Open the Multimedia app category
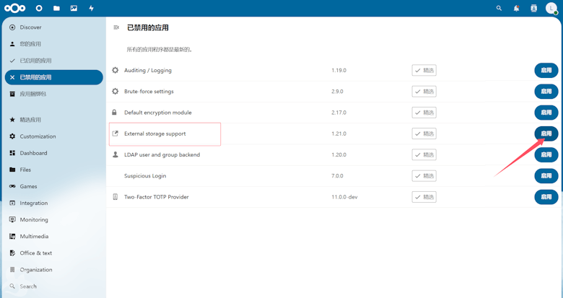The width and height of the screenshot is (563, 298). 34,237
